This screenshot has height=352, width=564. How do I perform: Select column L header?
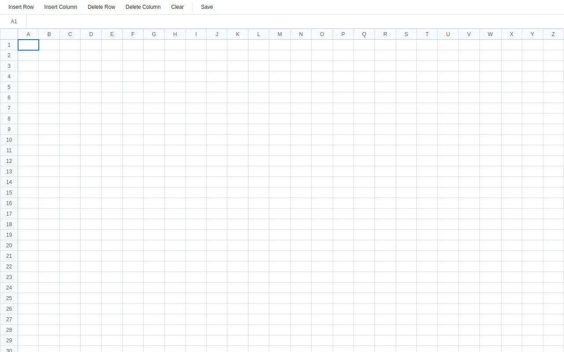(x=259, y=34)
